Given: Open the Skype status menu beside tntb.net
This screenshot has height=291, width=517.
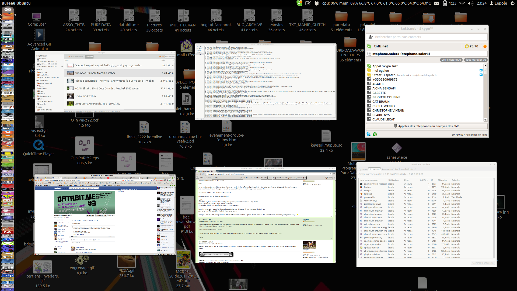Looking at the screenshot, I should 369,46.
